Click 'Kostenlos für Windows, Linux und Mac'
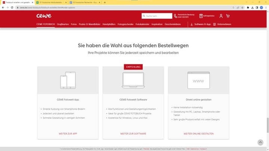The height and width of the screenshot is (151, 269). coord(128,118)
